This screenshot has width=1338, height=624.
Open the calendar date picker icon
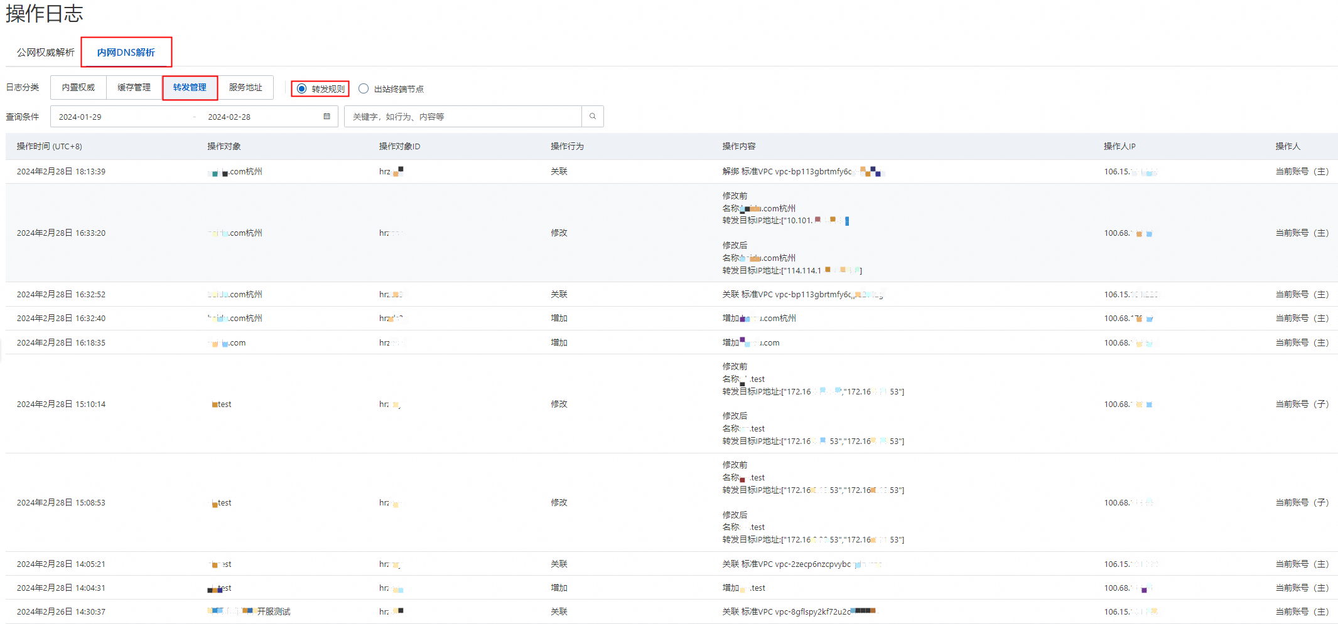(326, 117)
